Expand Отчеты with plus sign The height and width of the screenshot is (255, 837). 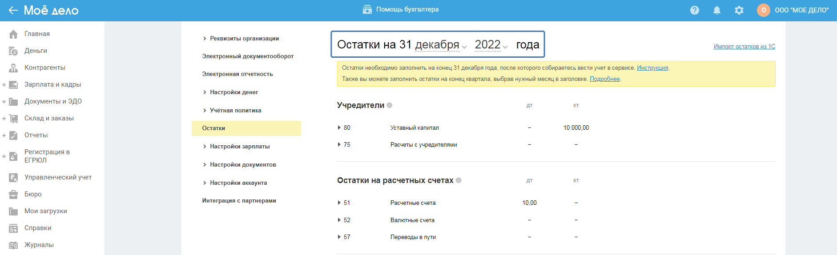coord(4,135)
